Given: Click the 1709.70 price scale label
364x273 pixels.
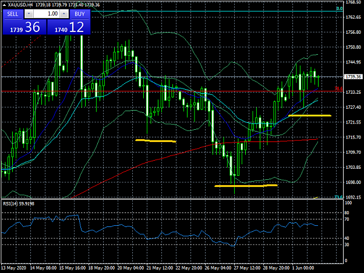Looking at the screenshot, I should coord(354,152).
